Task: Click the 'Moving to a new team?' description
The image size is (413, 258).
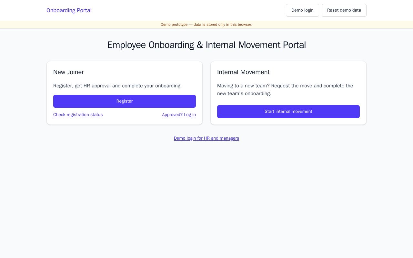Action: pos(285,90)
